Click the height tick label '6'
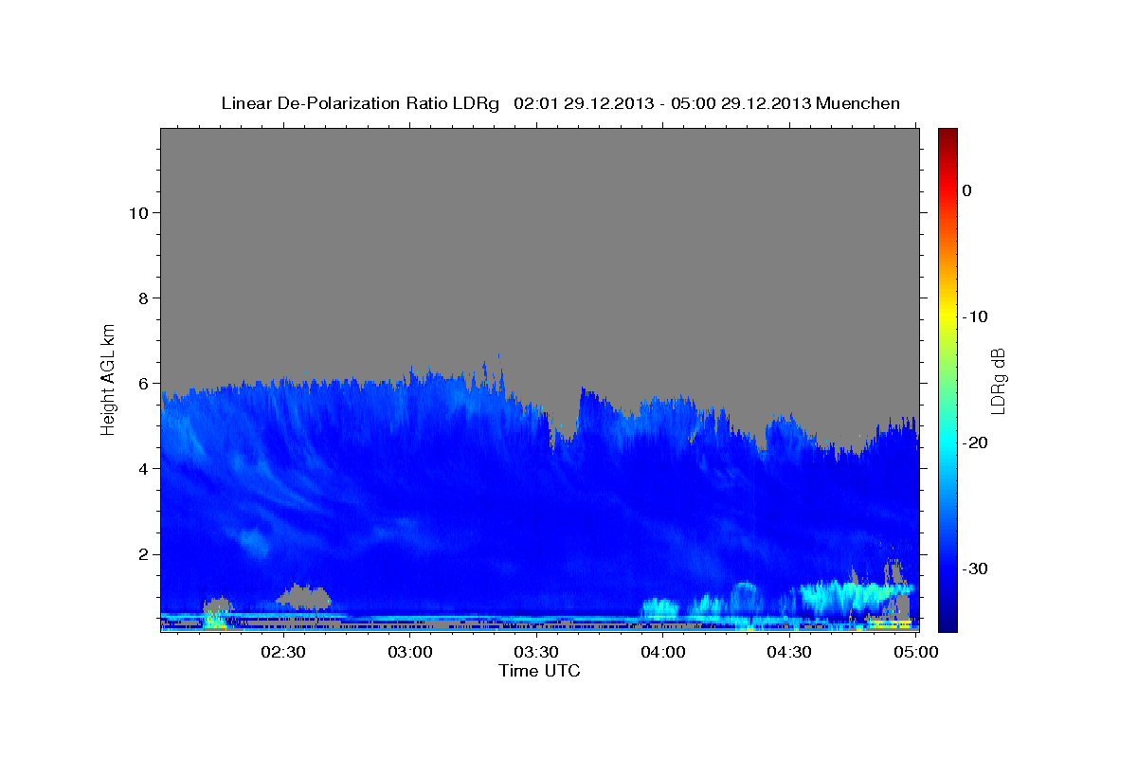This screenshot has height=758, width=1137. (x=142, y=383)
